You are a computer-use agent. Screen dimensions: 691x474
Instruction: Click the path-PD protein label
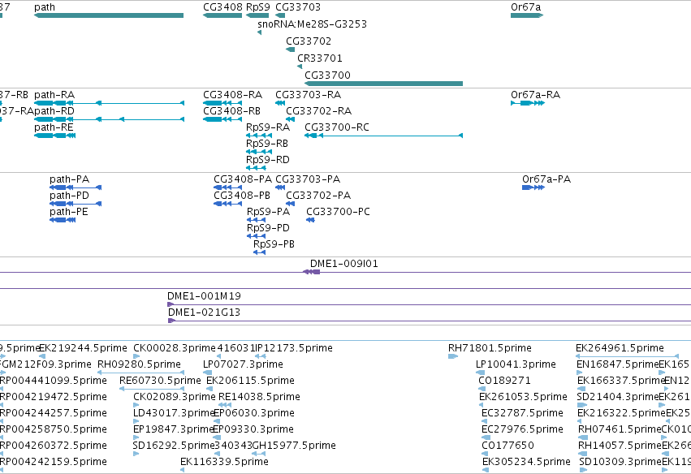(69, 196)
